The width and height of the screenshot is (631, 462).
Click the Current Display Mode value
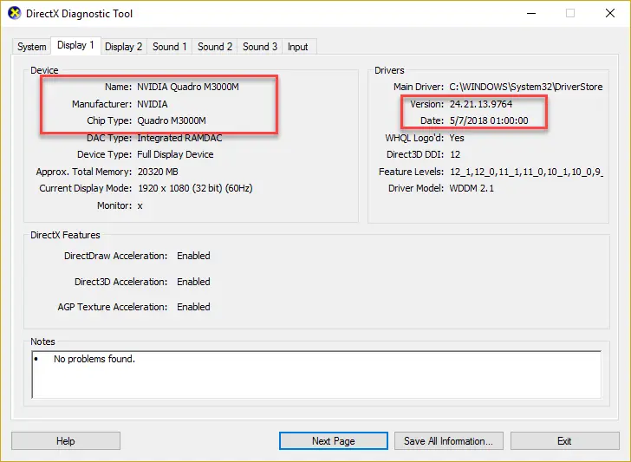tap(194, 188)
